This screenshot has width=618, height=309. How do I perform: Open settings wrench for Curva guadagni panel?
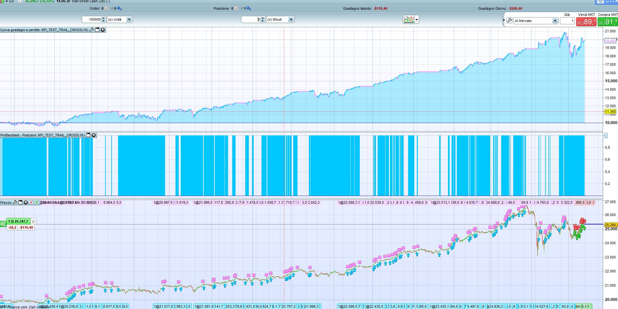click(92, 30)
